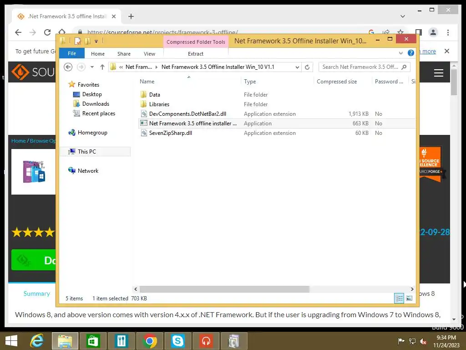Image resolution: width=466 pixels, height=350 pixels.
Task: Click the search magnifier icon in Explorer
Action: [404, 67]
